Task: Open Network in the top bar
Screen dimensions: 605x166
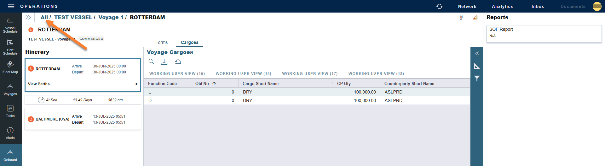Action: pyautogui.click(x=467, y=6)
